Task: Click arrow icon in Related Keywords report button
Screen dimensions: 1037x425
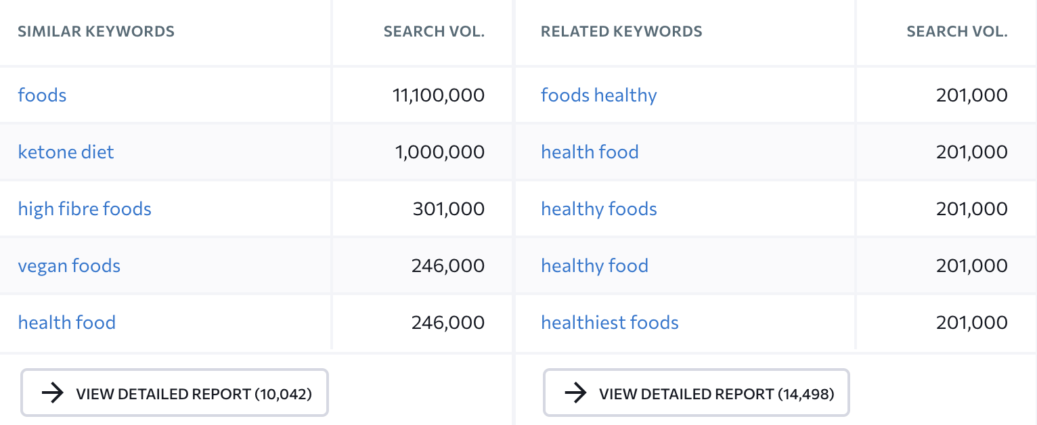Action: [575, 393]
